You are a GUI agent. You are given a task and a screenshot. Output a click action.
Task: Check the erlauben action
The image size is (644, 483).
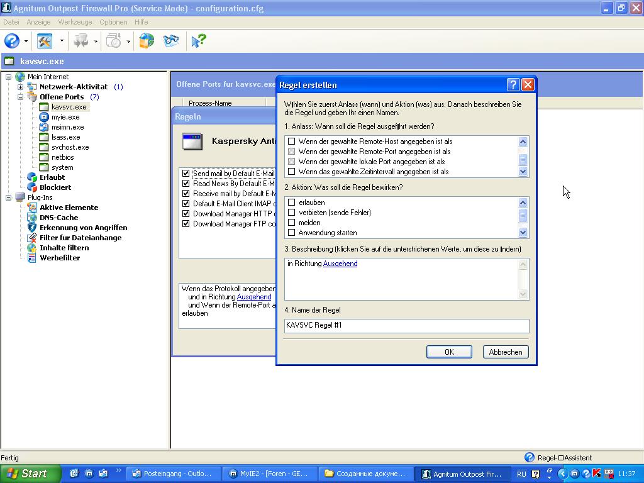tap(292, 203)
